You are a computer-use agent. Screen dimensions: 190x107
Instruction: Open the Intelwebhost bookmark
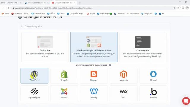133,14
